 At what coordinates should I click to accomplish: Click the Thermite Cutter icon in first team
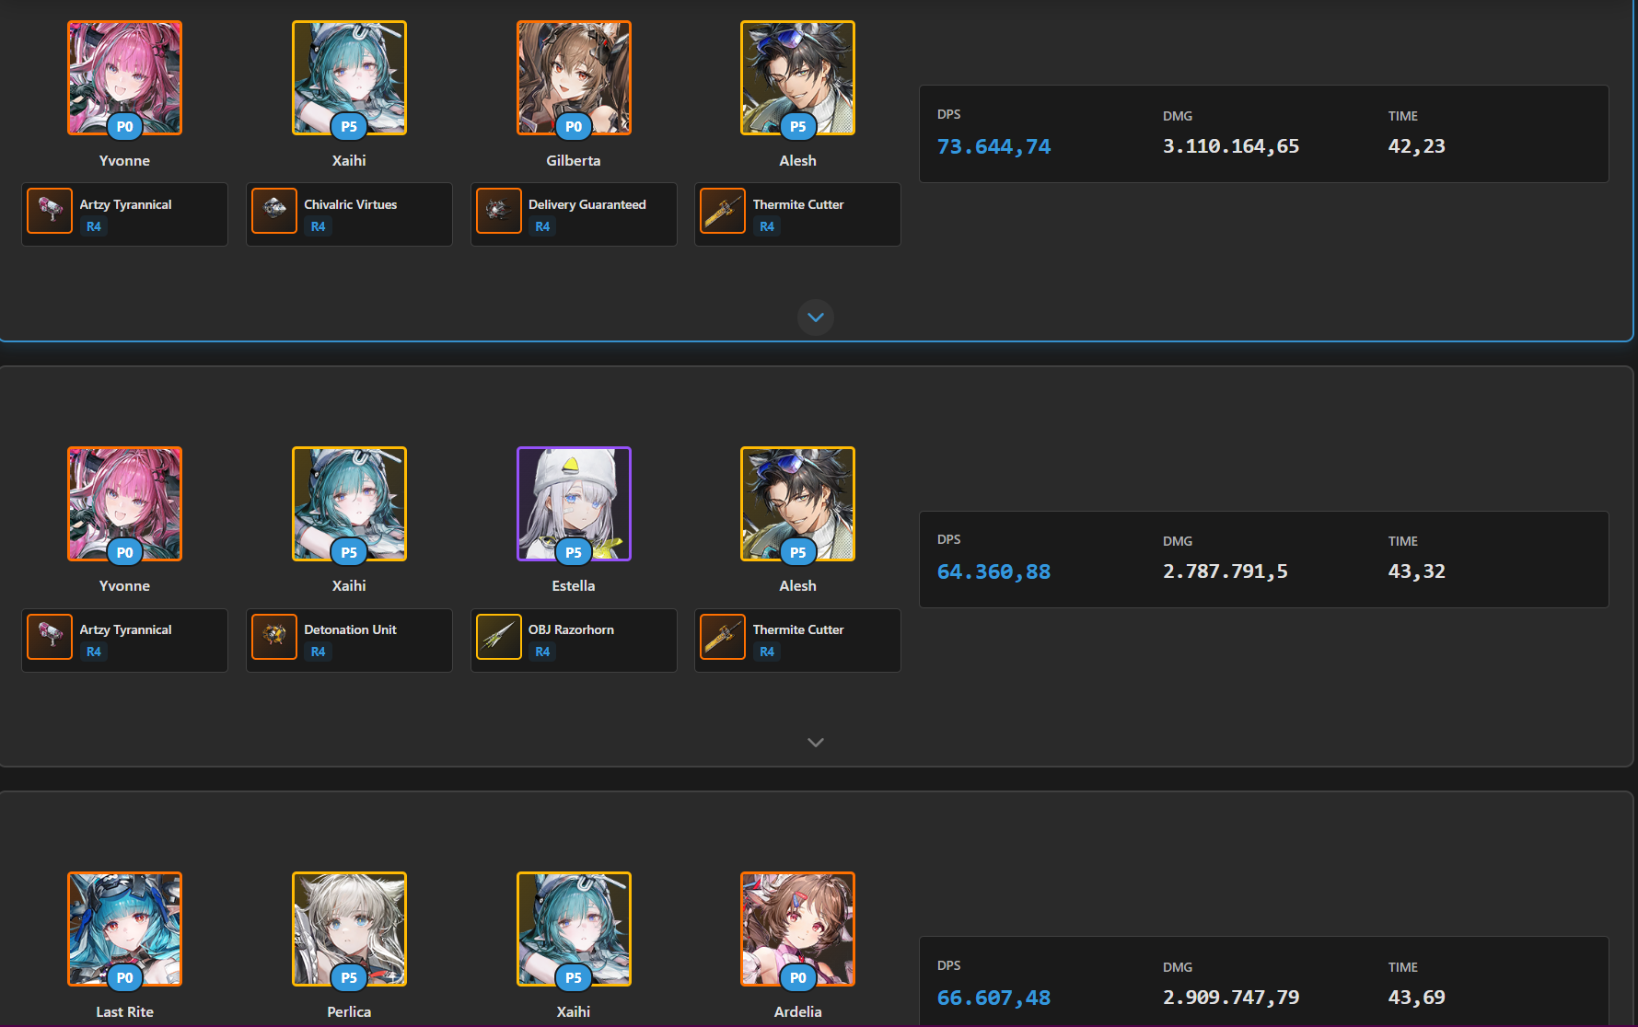pos(723,211)
